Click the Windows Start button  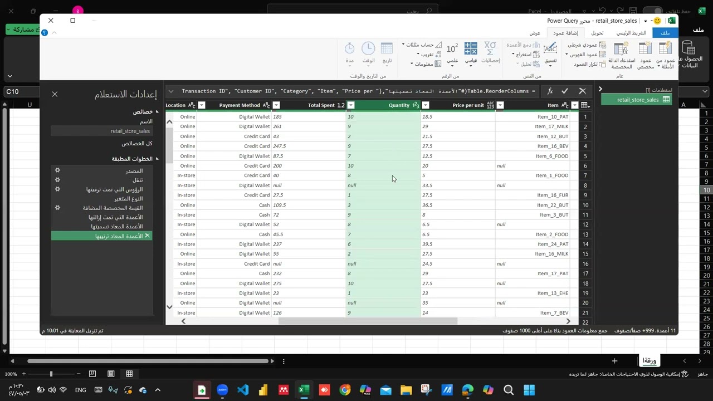pos(529,390)
